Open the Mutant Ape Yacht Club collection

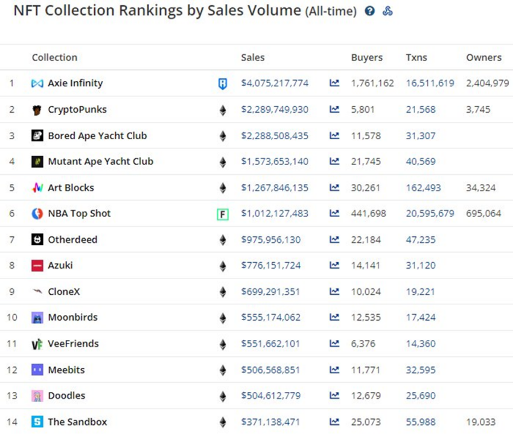point(100,162)
